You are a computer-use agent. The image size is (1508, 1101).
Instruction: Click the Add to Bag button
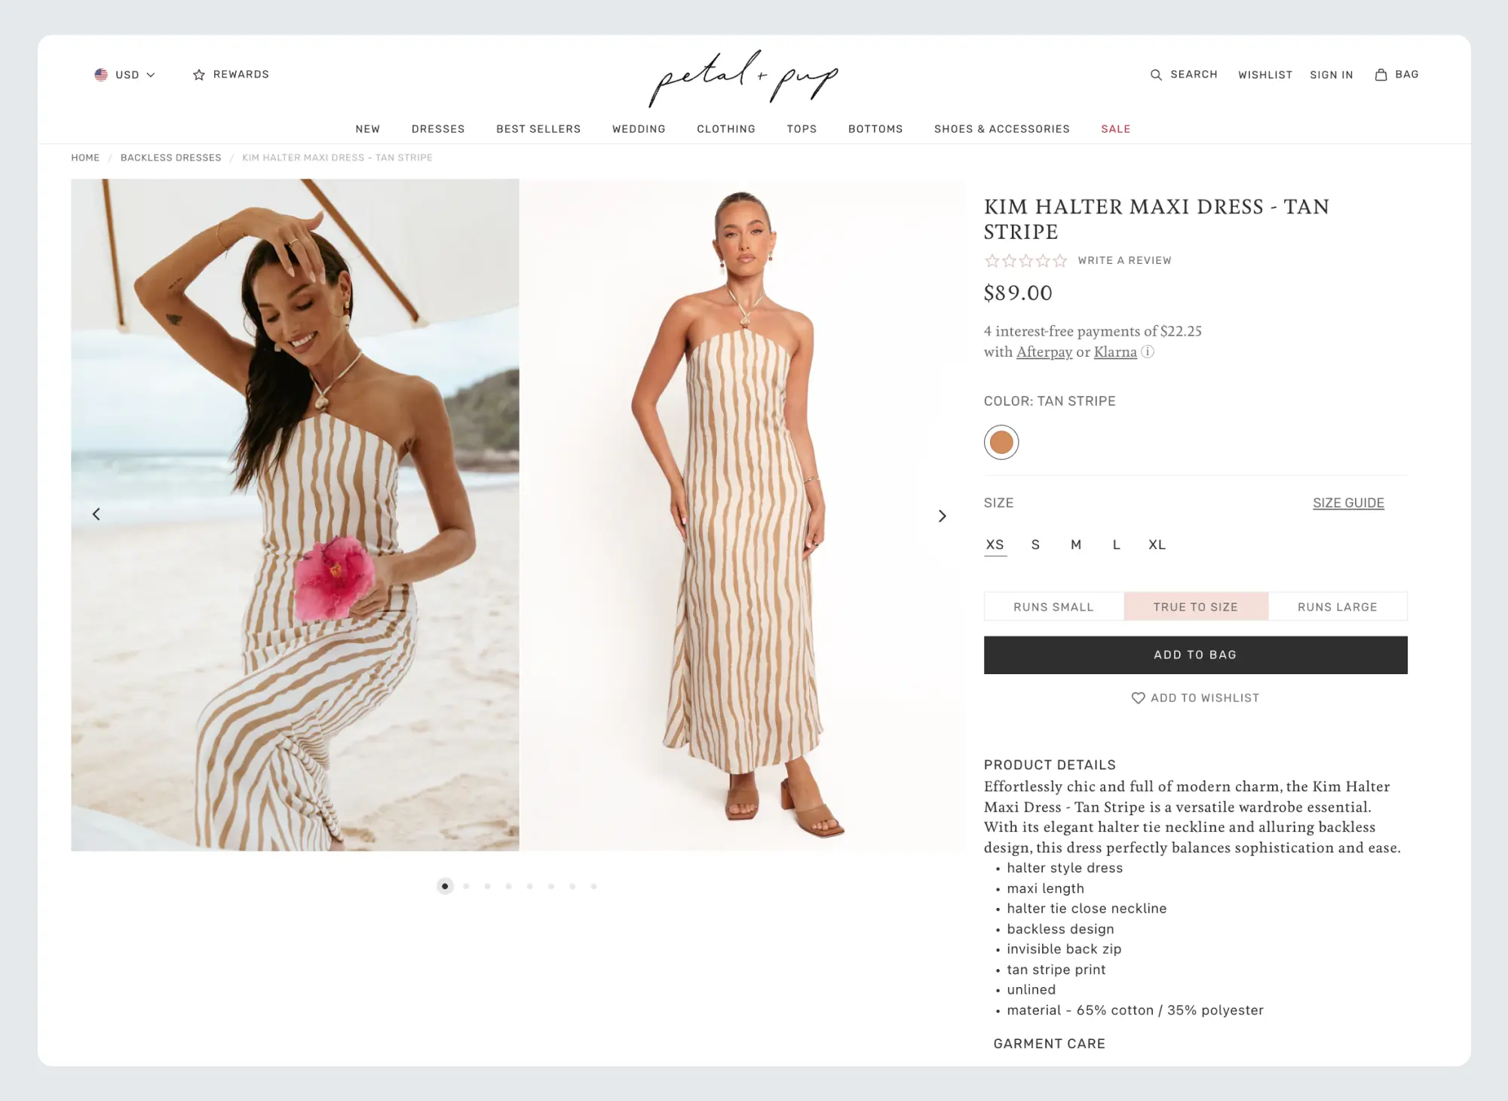[1195, 655]
